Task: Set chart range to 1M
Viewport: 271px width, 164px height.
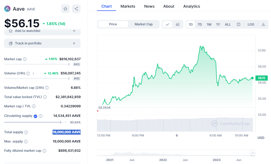Action: click(x=209, y=24)
